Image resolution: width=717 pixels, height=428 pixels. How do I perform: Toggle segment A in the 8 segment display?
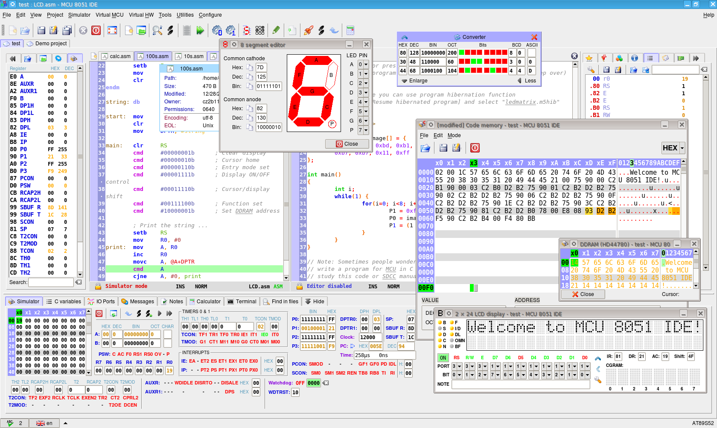click(x=316, y=60)
